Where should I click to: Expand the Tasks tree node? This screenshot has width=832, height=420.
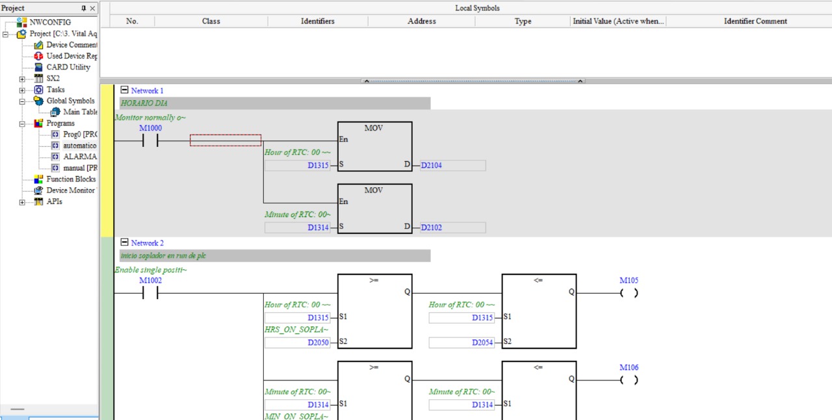pyautogui.click(x=22, y=90)
